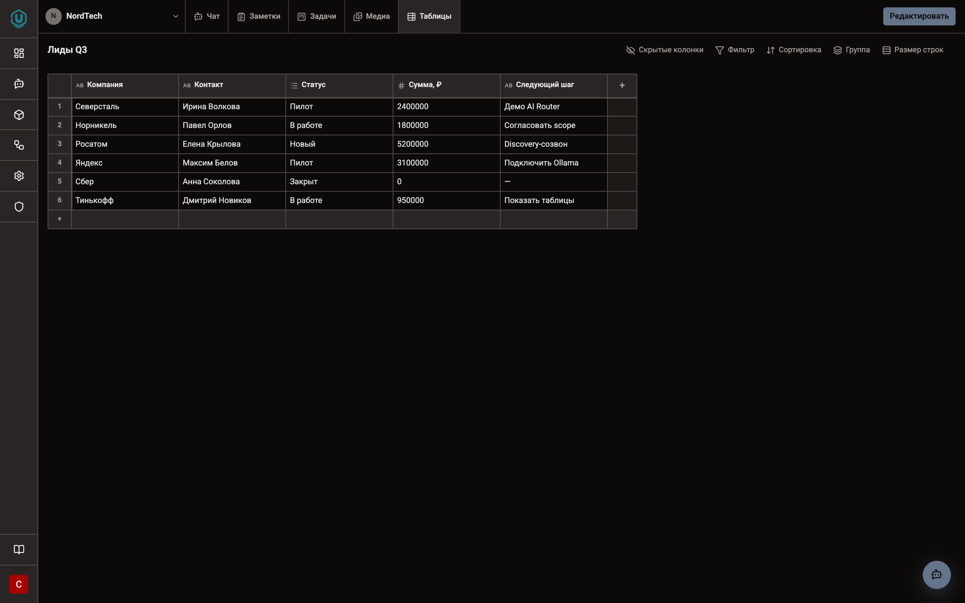Open the Размер строк menu

(913, 50)
